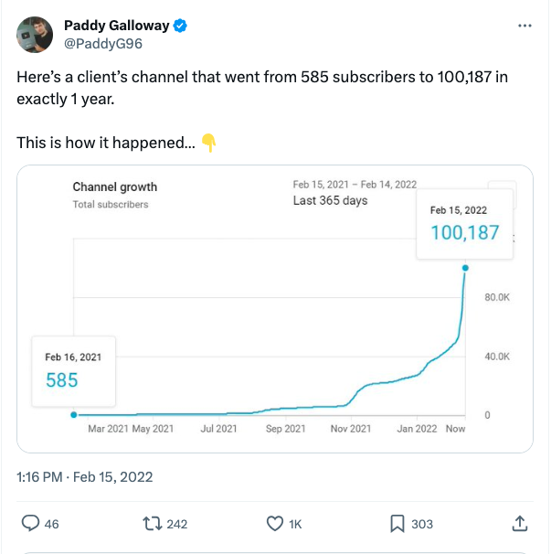Like the tweet with the heart icon

point(275,524)
